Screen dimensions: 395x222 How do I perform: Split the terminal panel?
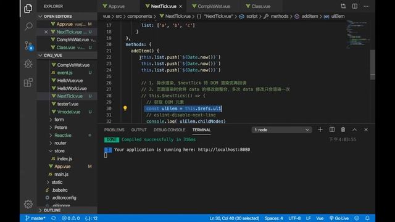332,129
